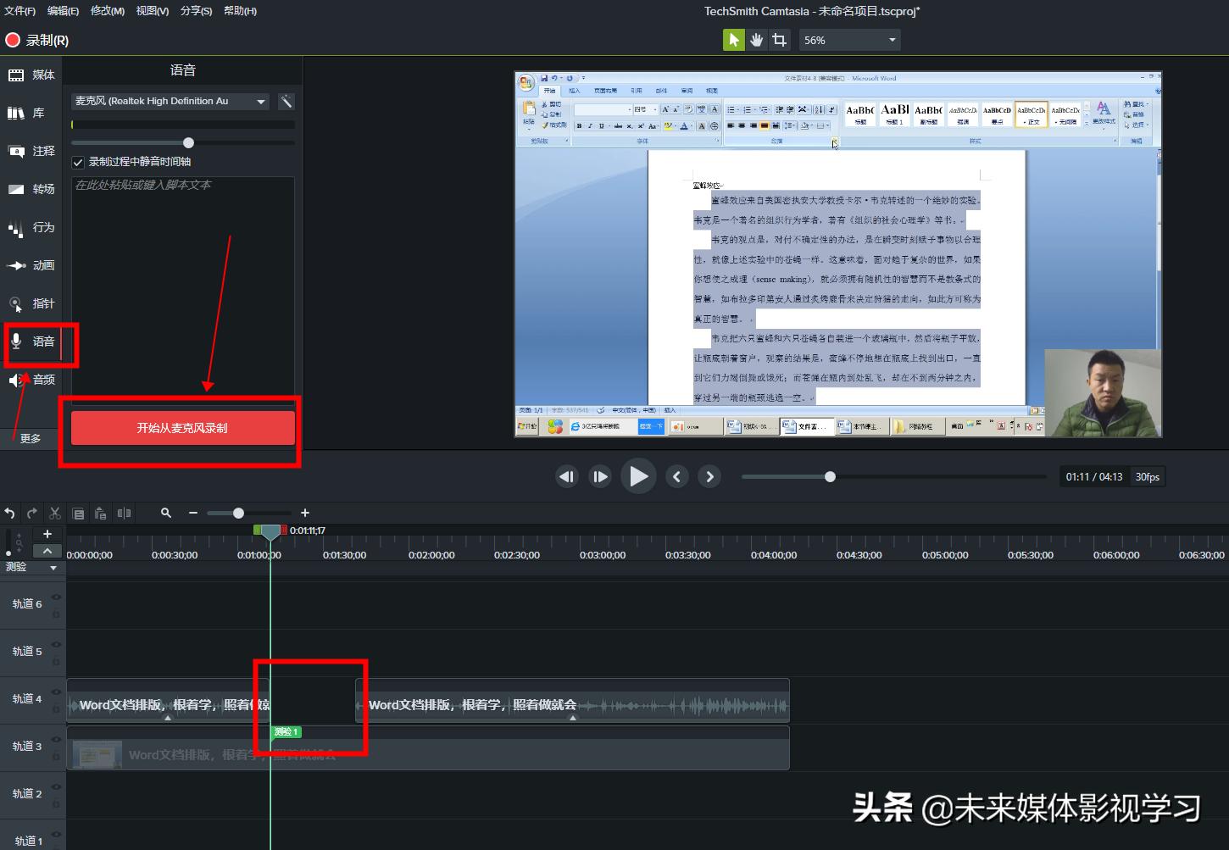Uncheck 录制过程中静音时间轴 checkbox
1229x850 pixels.
[x=78, y=162]
